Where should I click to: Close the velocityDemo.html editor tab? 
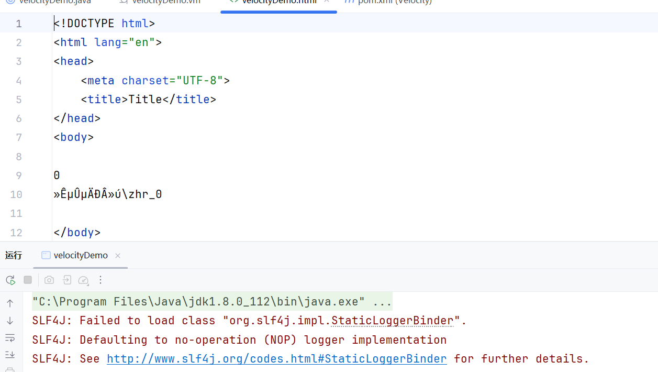pyautogui.click(x=327, y=2)
